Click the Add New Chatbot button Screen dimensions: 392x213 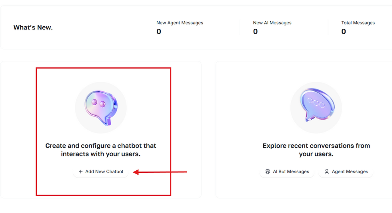coord(101,172)
